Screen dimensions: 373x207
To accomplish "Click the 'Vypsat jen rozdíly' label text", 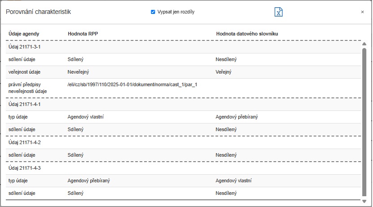I will coord(176,12).
